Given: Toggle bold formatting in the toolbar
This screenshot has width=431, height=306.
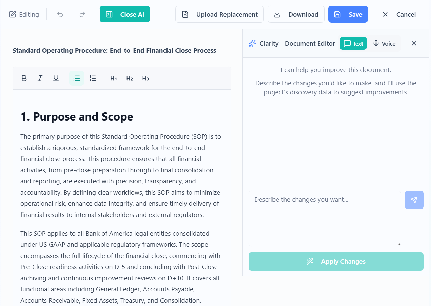Looking at the screenshot, I should 24,78.
